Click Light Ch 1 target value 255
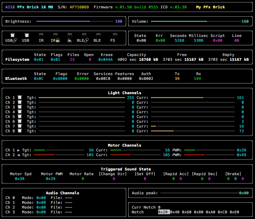Viewport: 255px width, 219px height. [131, 98]
